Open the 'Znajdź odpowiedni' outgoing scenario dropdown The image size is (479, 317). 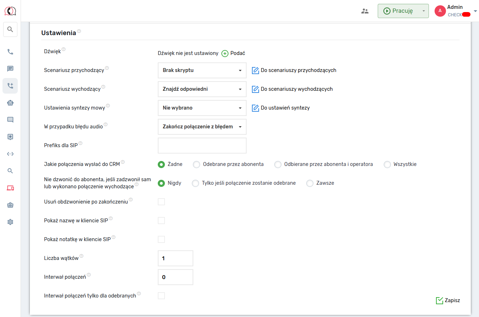(202, 89)
